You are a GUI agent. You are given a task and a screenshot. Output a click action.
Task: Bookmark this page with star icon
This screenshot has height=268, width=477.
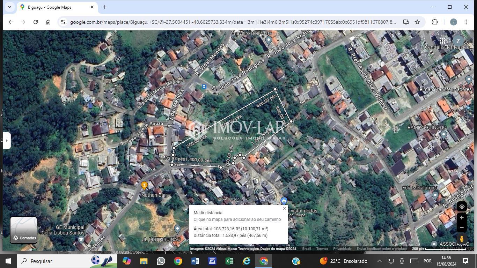pyautogui.click(x=417, y=22)
